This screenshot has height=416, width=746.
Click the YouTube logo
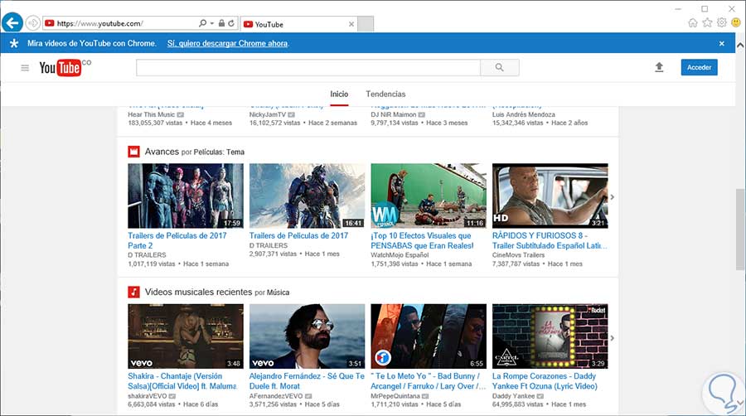pyautogui.click(x=61, y=68)
